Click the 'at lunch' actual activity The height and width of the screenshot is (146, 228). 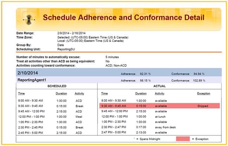[161, 117]
